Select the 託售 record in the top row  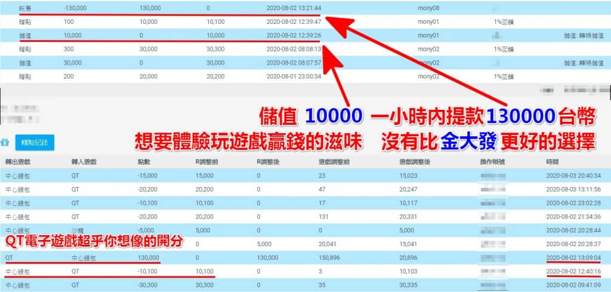24,8
